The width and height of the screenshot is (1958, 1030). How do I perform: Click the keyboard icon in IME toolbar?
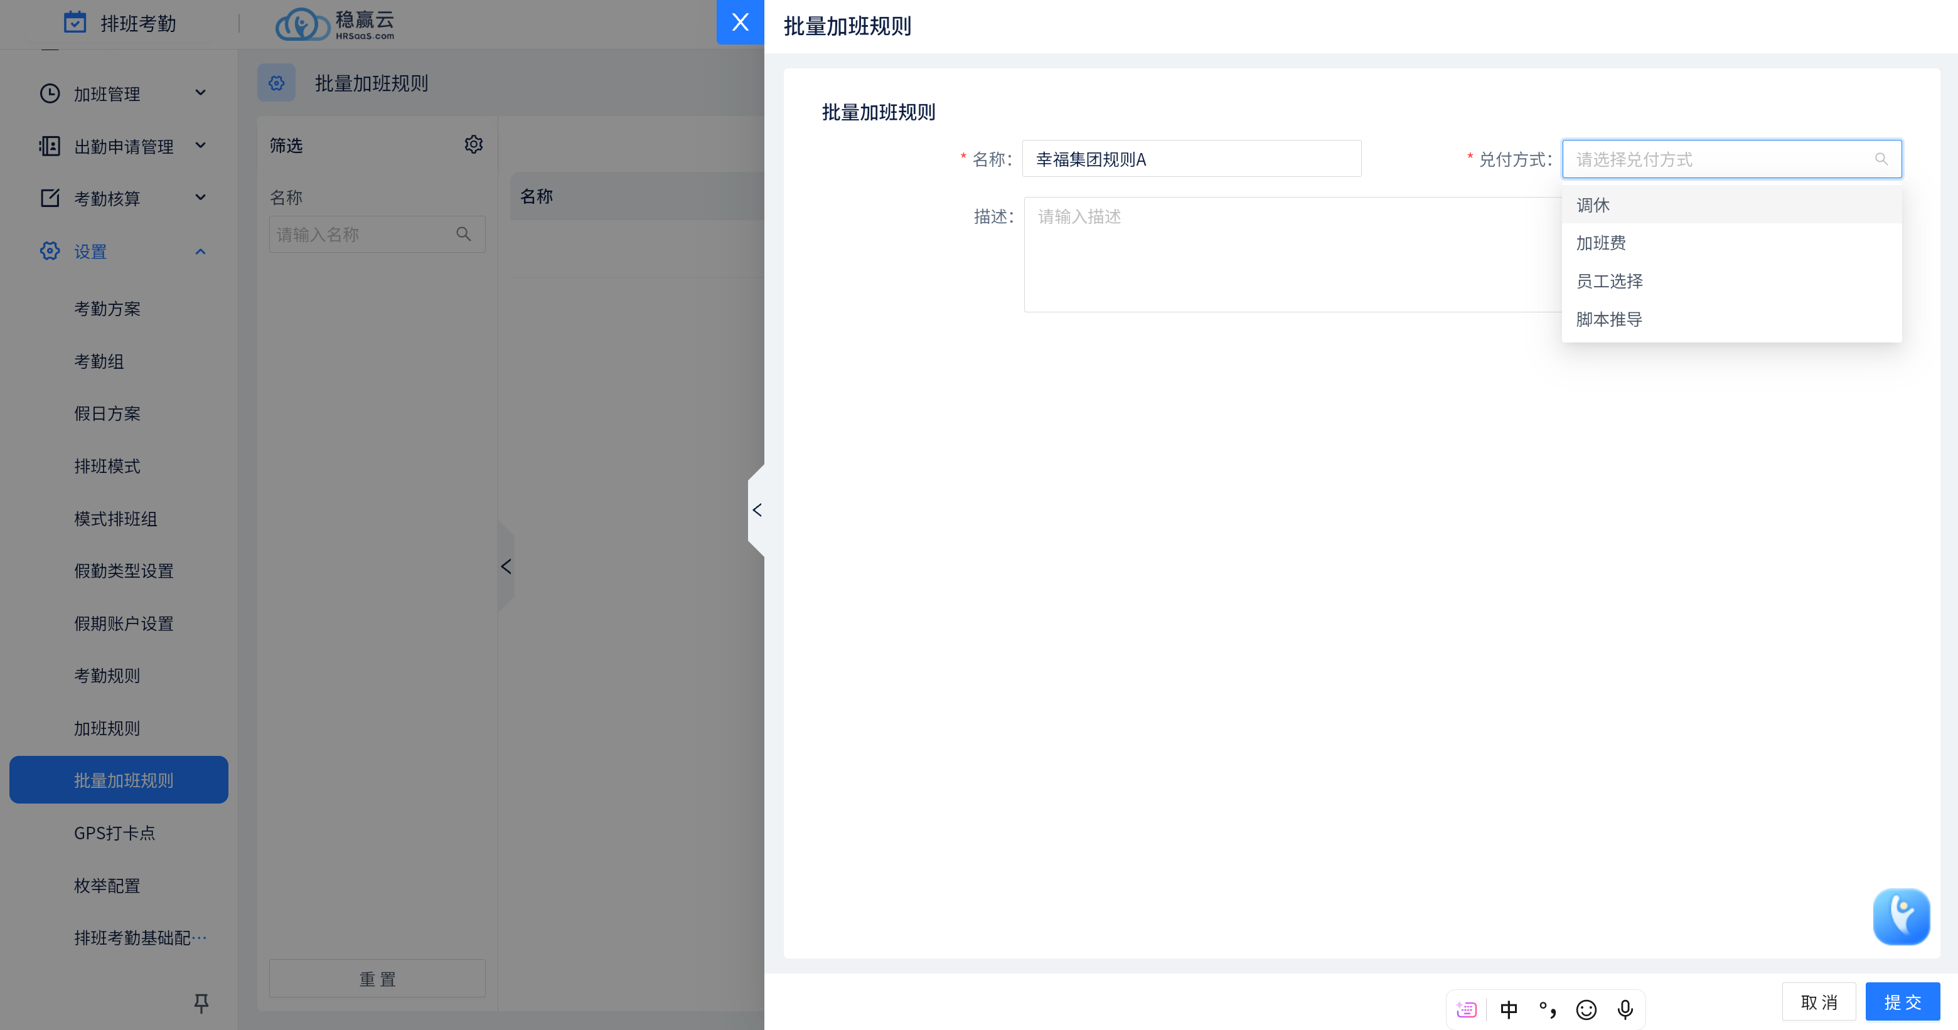[x=1466, y=1009]
